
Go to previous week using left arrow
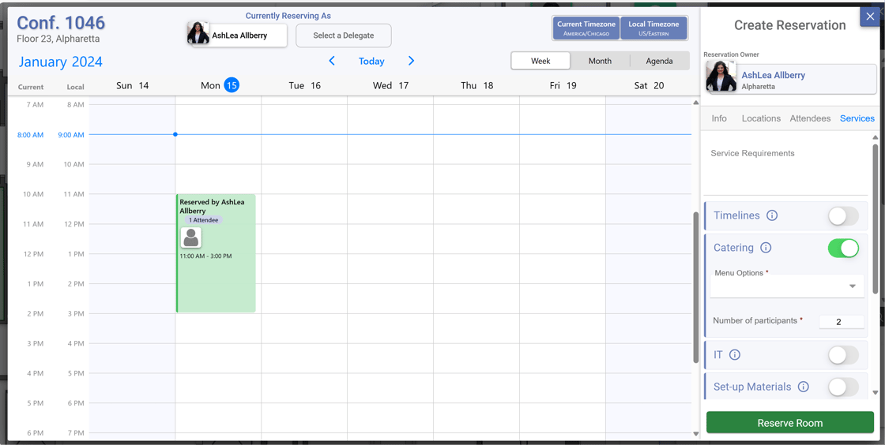[x=332, y=61]
